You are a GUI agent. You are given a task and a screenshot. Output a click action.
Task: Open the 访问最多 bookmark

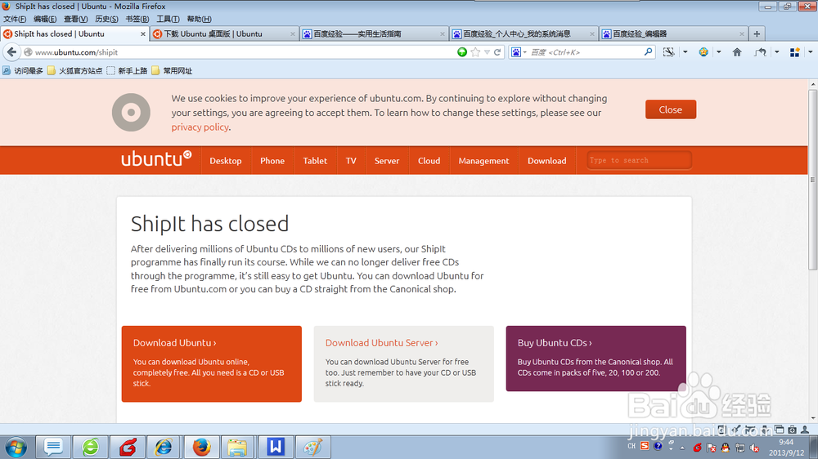[23, 71]
